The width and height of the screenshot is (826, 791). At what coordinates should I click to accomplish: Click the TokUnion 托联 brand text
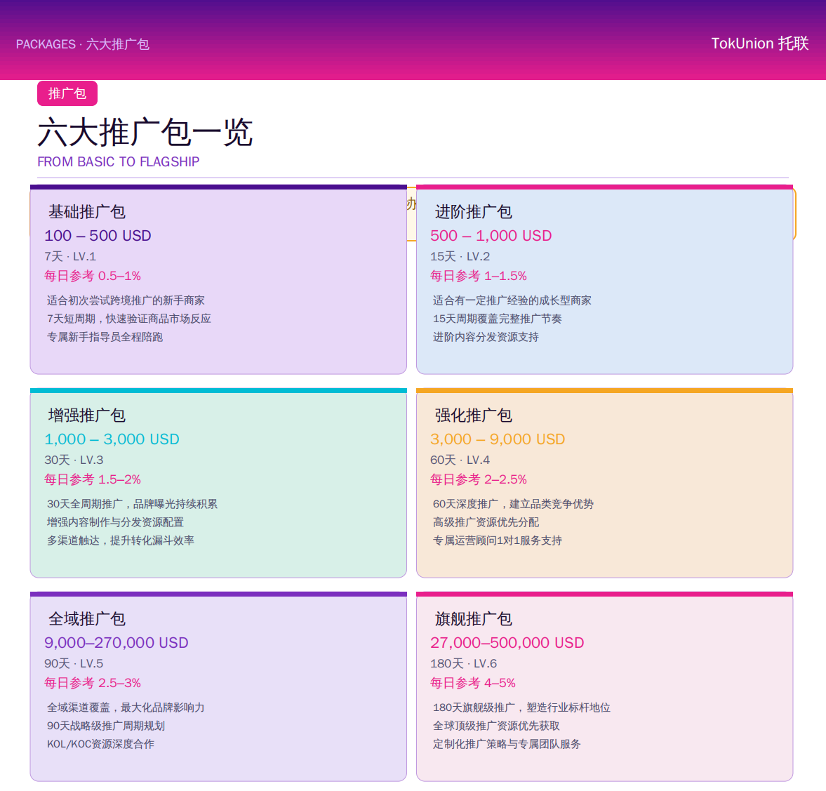click(759, 44)
